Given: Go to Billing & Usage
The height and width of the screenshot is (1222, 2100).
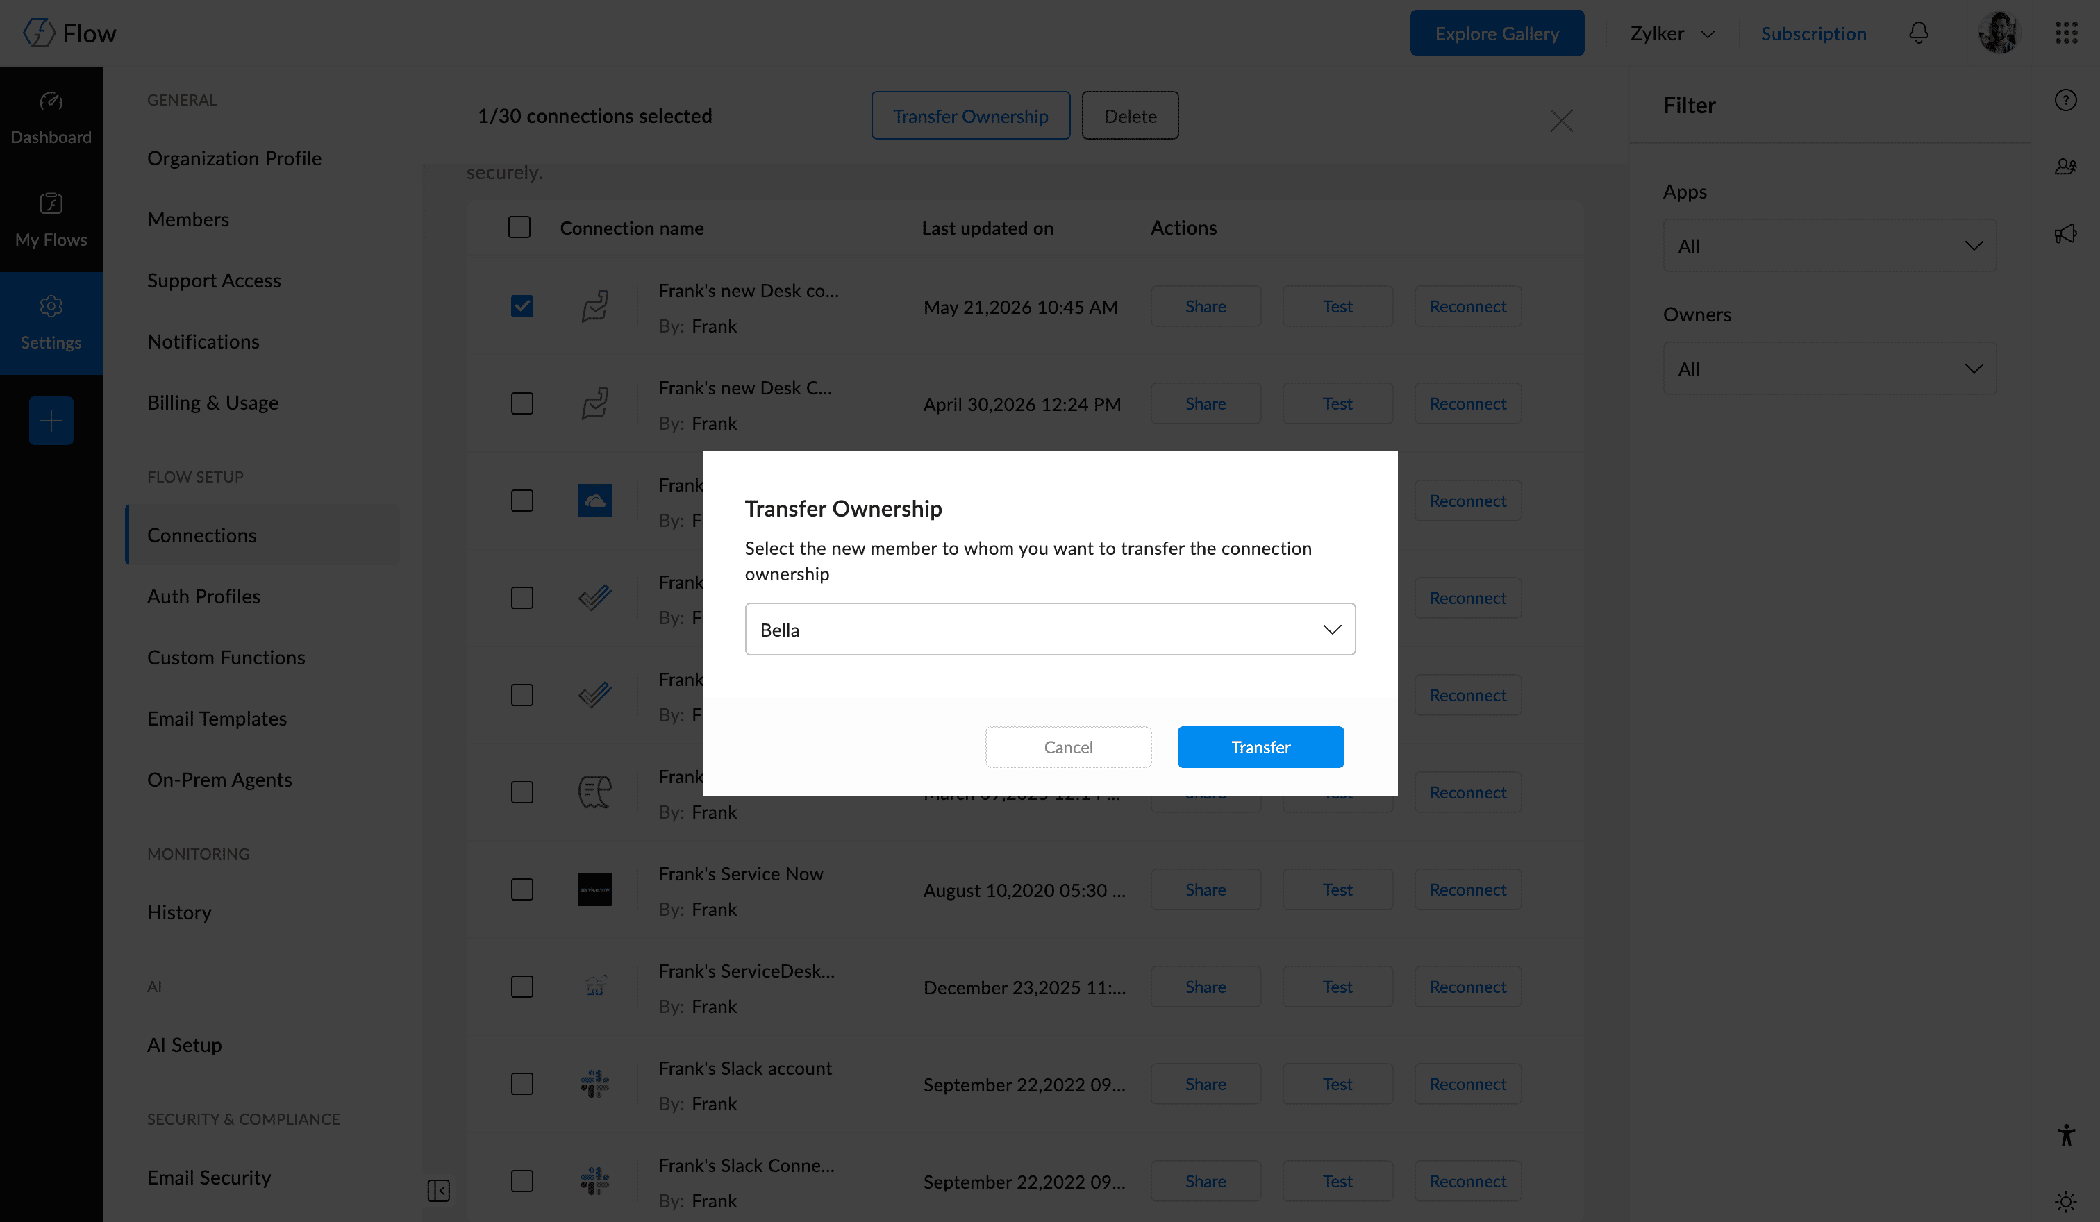Looking at the screenshot, I should 213,403.
